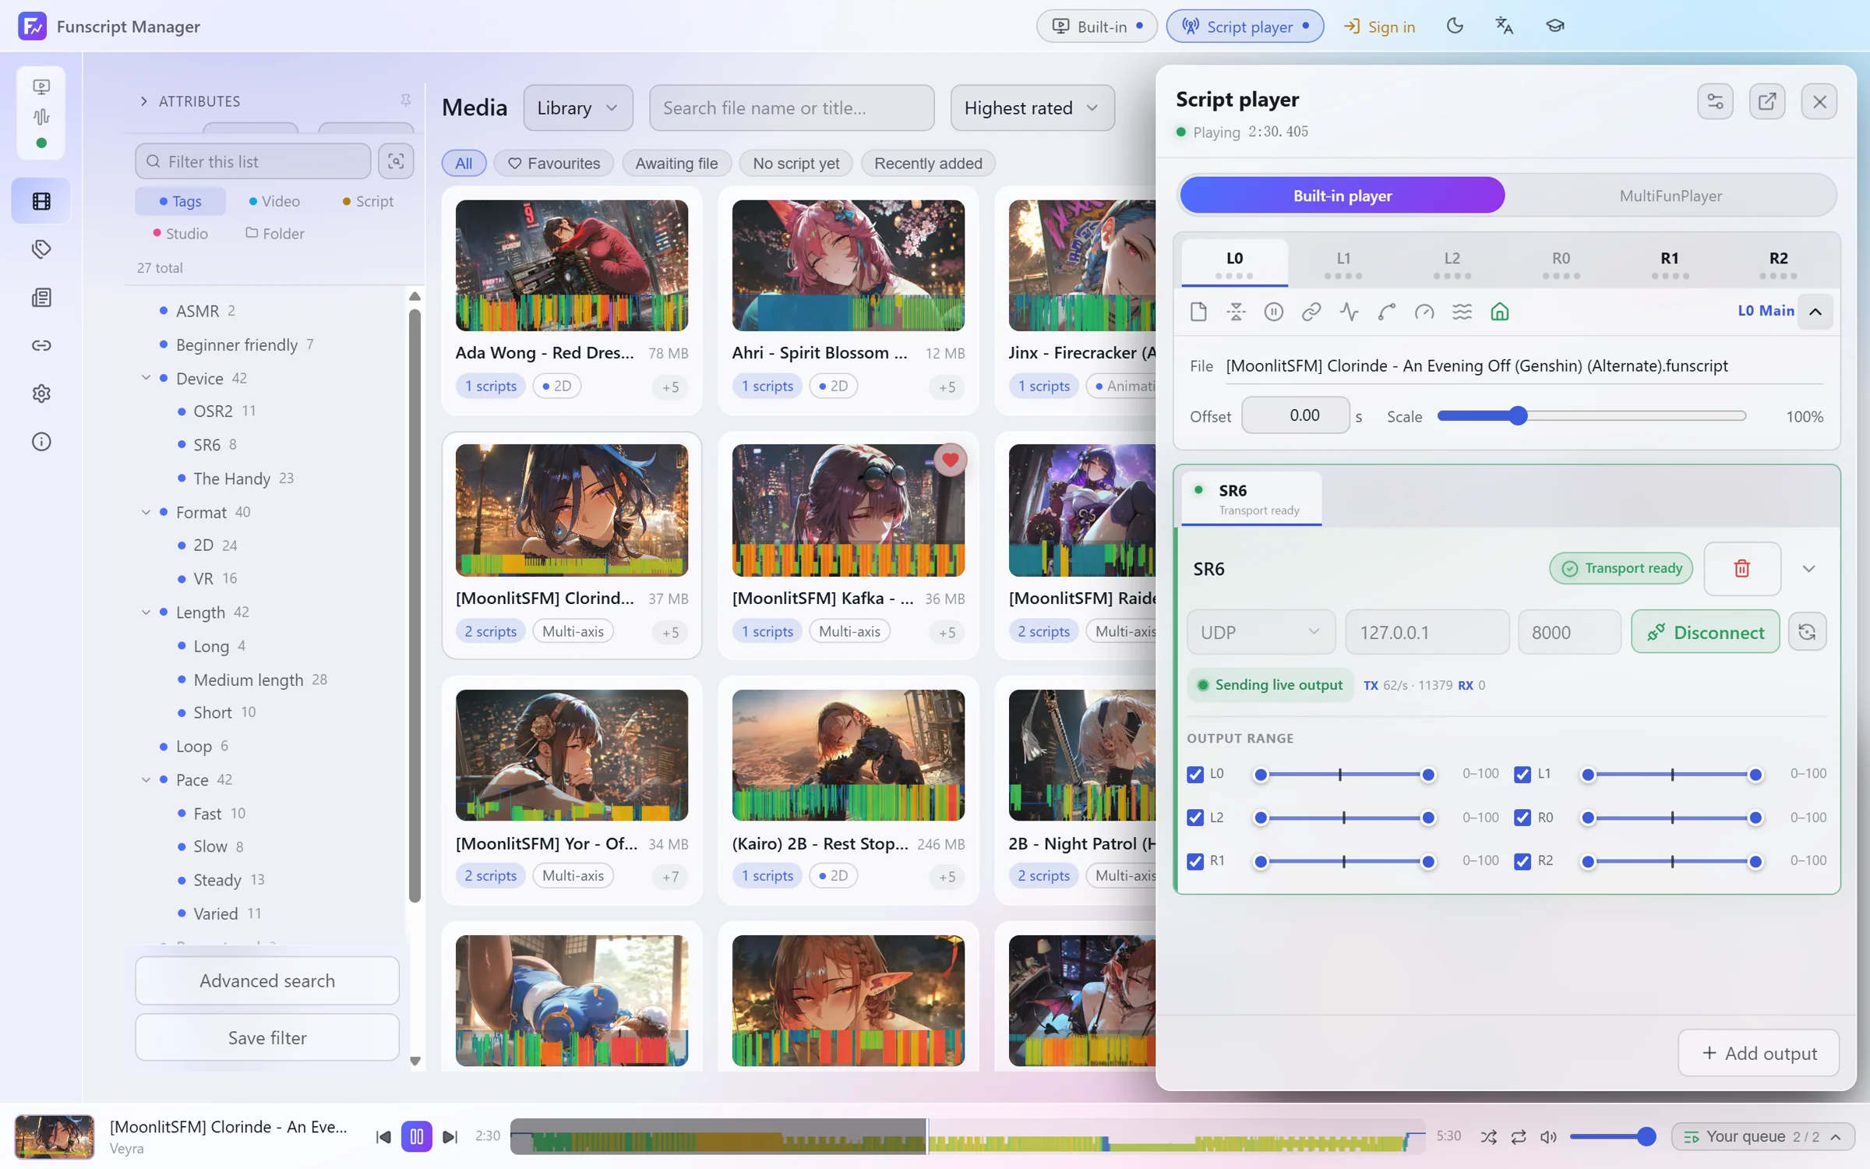Open the graduation cap tutorial icon
Screen dimensions: 1870x1169
pyautogui.click(x=1555, y=26)
